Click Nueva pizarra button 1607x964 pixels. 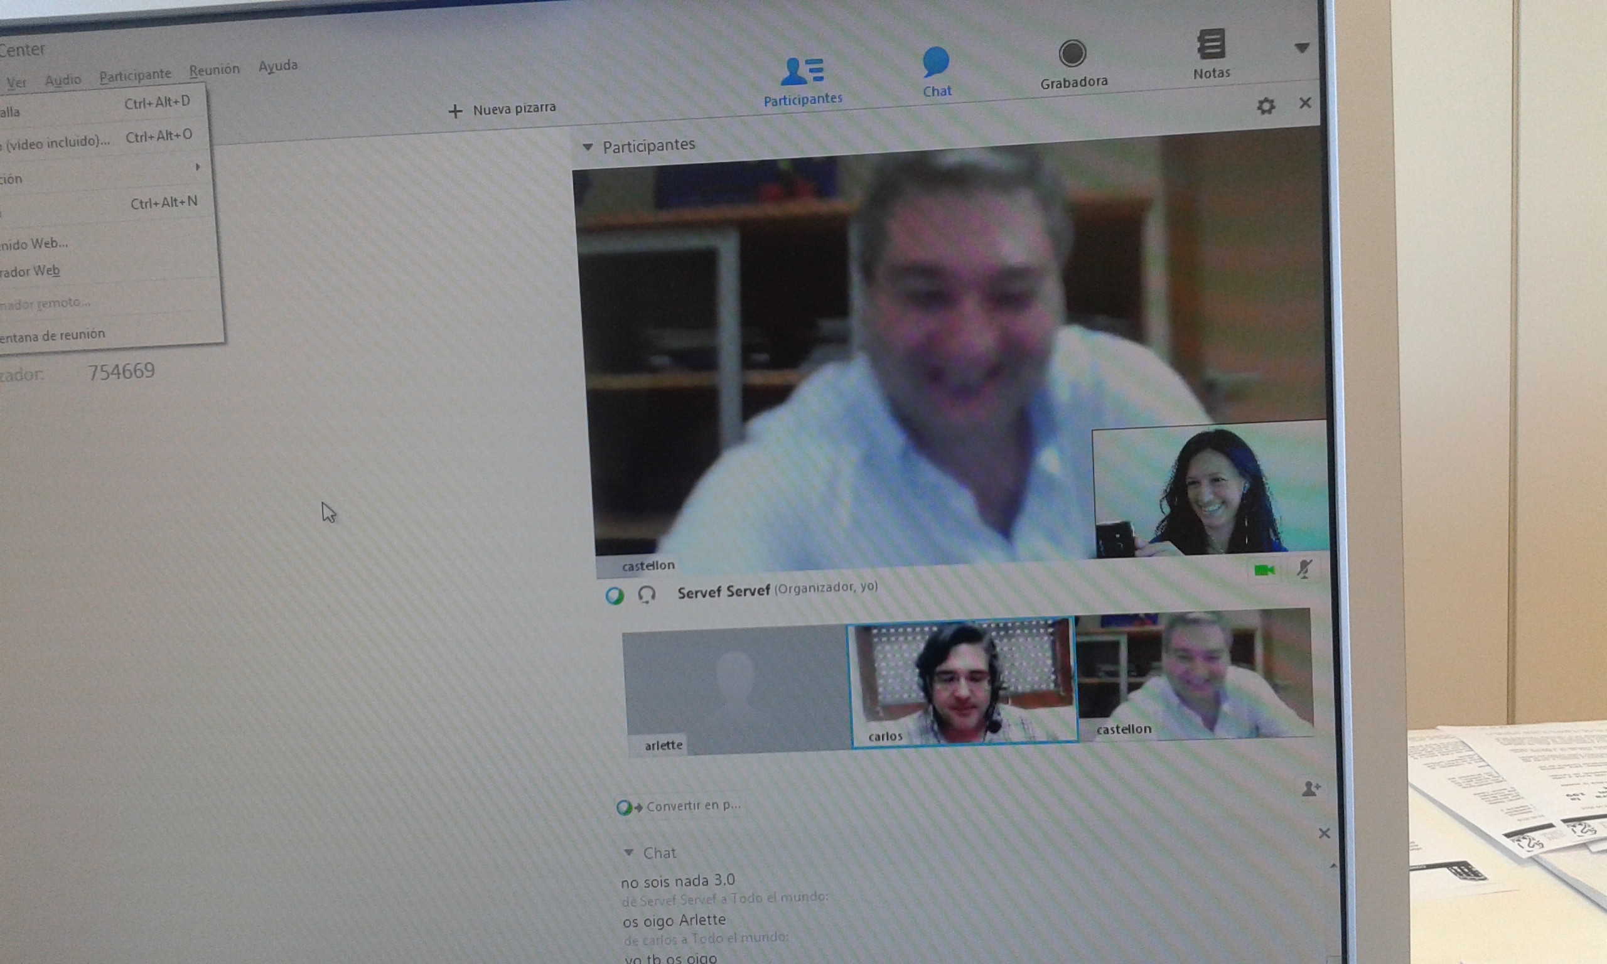coord(502,109)
